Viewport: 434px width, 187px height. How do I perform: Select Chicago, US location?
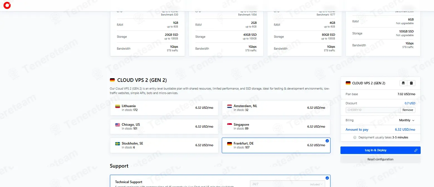click(x=164, y=127)
